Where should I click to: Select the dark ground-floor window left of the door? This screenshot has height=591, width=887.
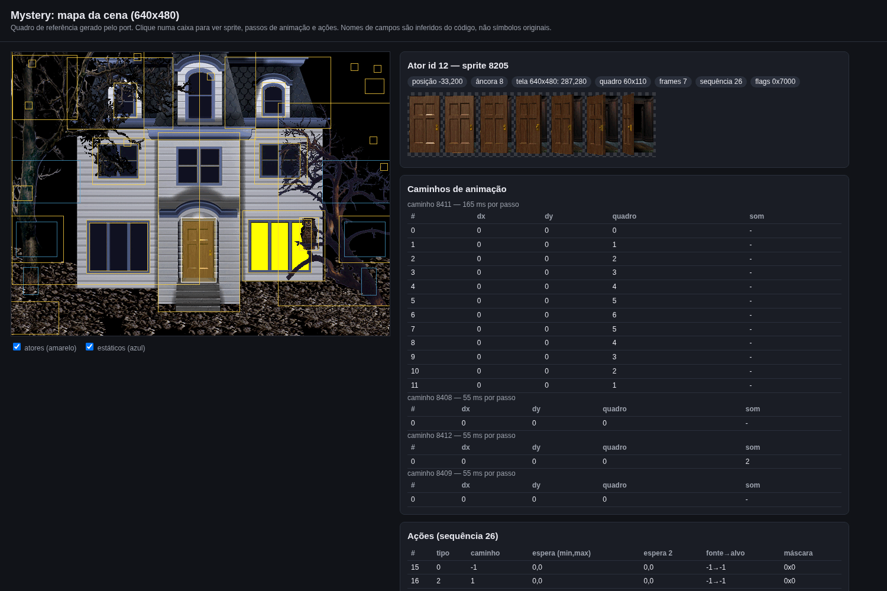point(118,246)
